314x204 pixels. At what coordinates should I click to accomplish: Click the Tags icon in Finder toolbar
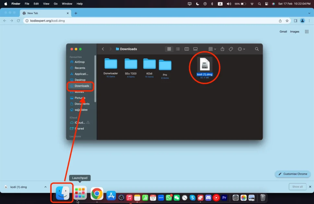point(231,49)
